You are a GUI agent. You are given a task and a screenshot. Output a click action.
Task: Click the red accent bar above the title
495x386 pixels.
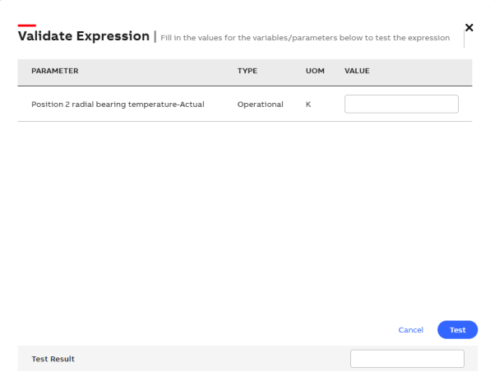pyautogui.click(x=27, y=26)
